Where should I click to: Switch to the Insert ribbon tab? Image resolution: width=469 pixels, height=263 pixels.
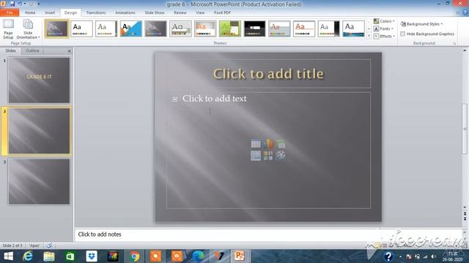pos(50,12)
